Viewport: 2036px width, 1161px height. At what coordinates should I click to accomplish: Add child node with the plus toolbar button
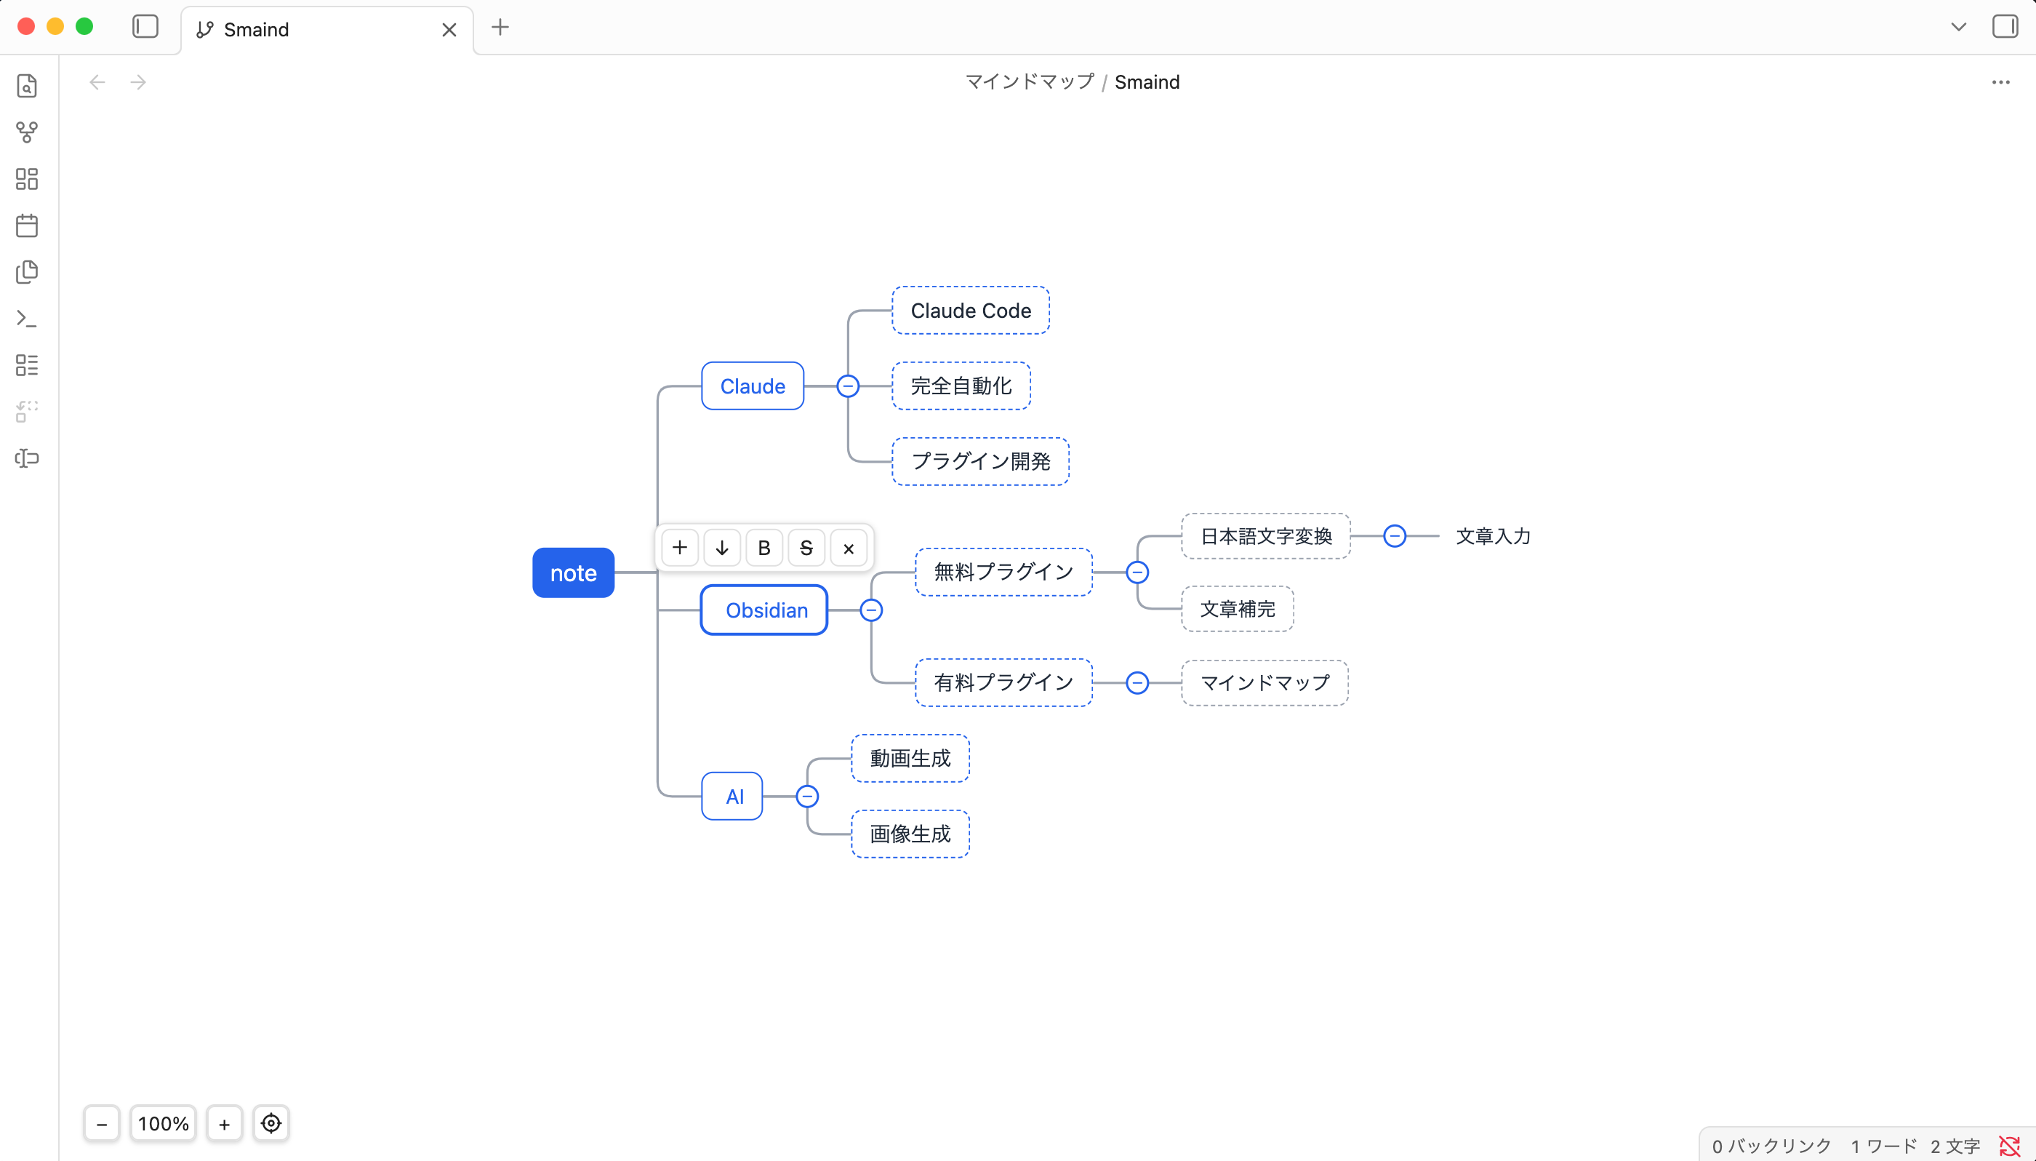(x=680, y=548)
